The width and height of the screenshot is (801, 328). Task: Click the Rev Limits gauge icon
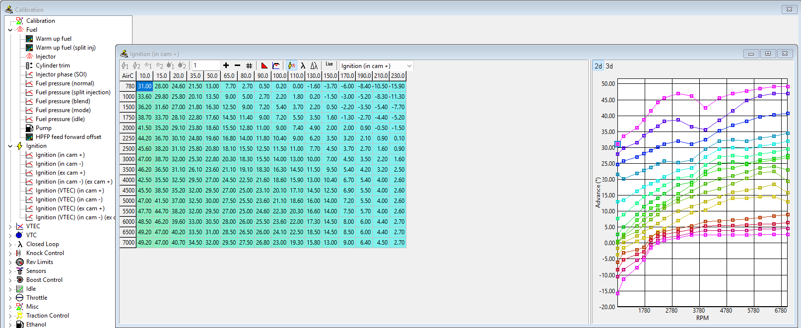pyautogui.click(x=20, y=262)
